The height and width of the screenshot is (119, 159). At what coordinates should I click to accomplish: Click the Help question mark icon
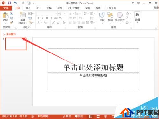[133, 3]
